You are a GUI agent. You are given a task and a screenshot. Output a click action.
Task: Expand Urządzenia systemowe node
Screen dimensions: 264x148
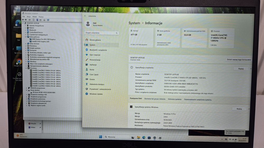tap(27, 99)
